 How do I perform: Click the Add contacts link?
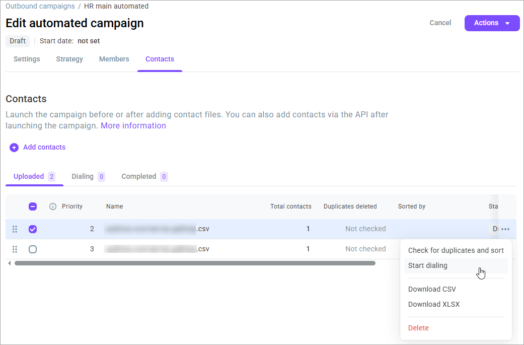(44, 148)
